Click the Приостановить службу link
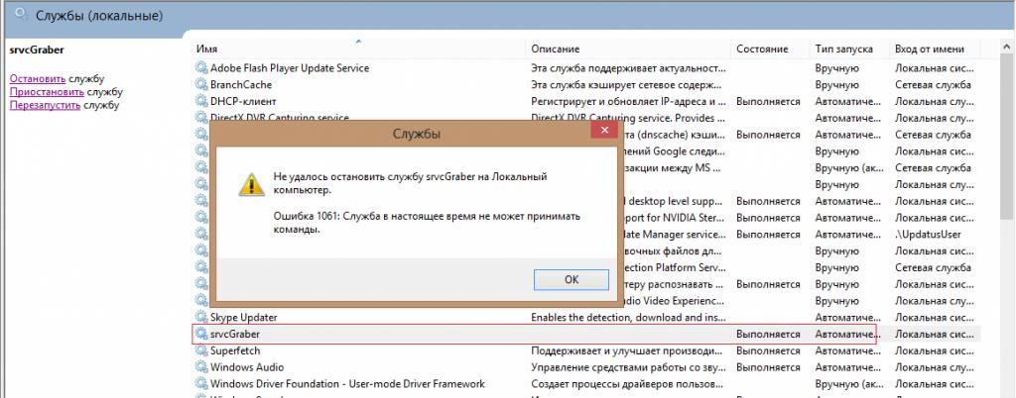Screen dimensions: 1016x398 [x=46, y=91]
